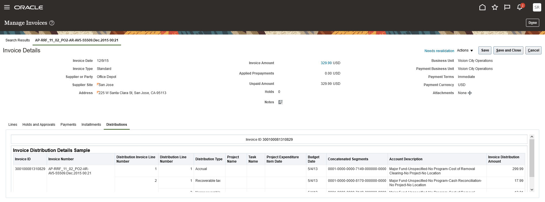The image size is (545, 202).
Task: Switch to Search Results tab
Action: point(18,40)
